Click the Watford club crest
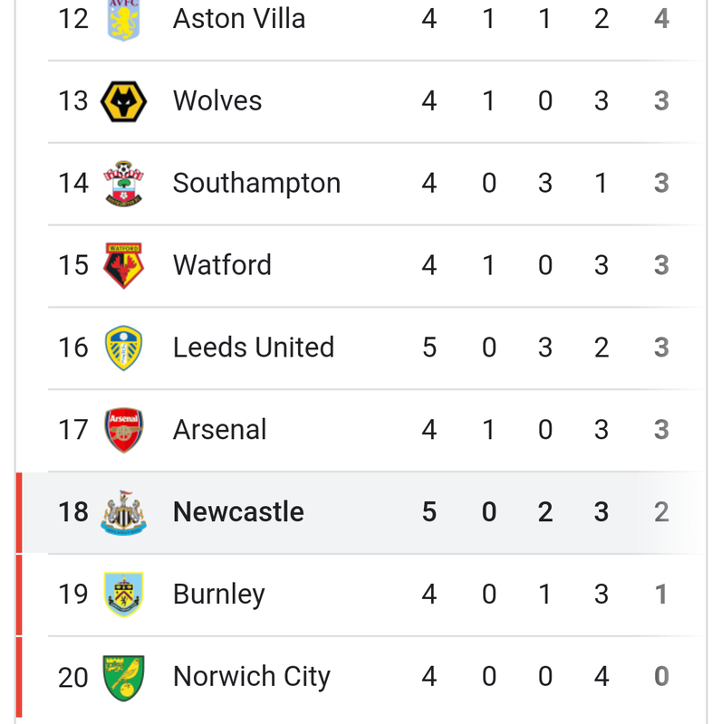 coord(123,265)
